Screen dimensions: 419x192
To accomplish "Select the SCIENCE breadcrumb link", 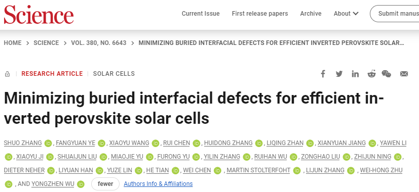I will pos(46,43).
